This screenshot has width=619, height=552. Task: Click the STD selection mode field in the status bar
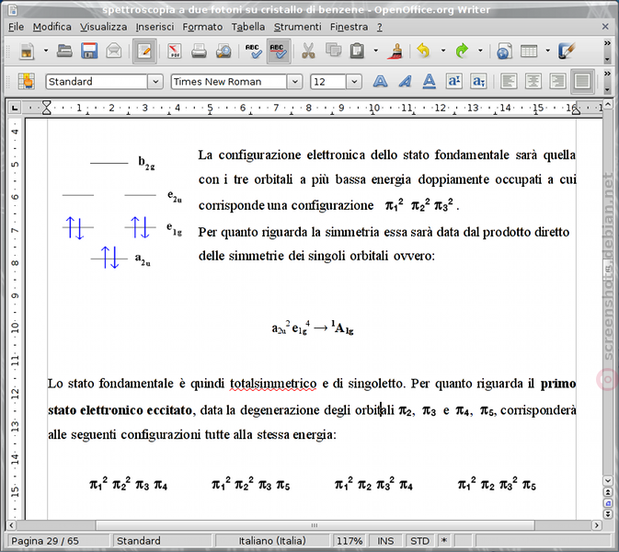tap(419, 541)
